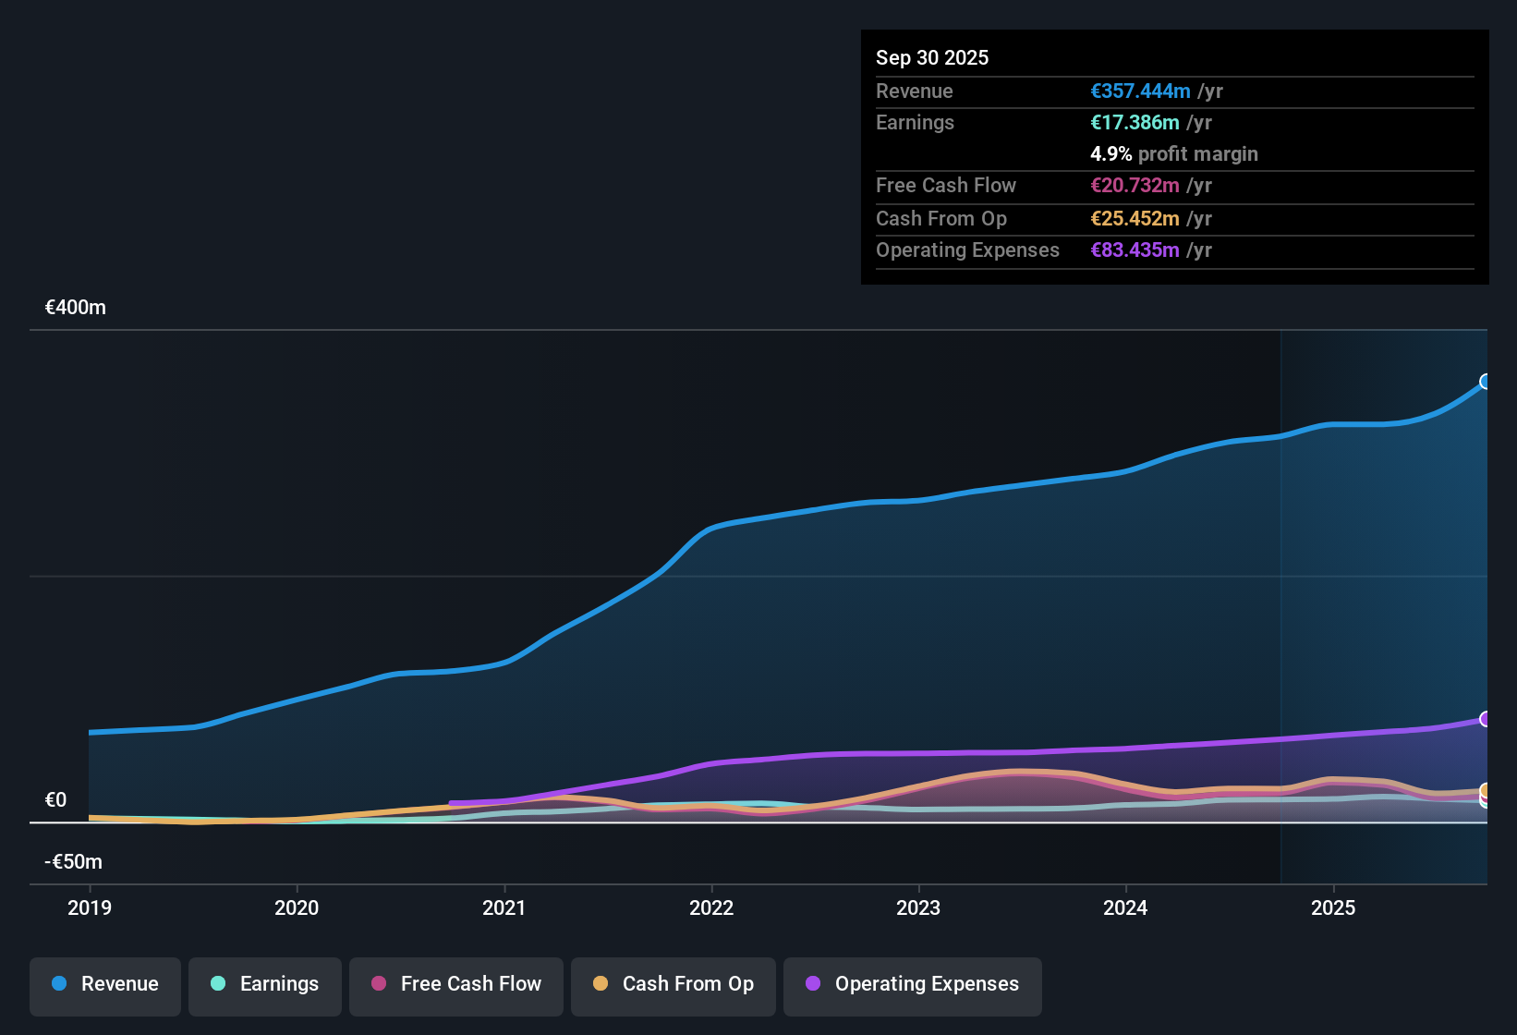Click the purple Operating Expenses legend dot
The image size is (1517, 1035).
click(813, 984)
